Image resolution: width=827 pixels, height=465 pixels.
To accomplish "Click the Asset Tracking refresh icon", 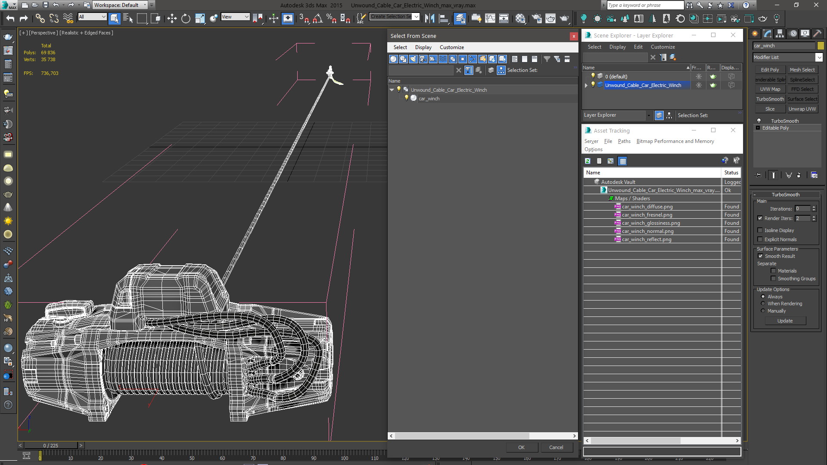I will tap(588, 161).
